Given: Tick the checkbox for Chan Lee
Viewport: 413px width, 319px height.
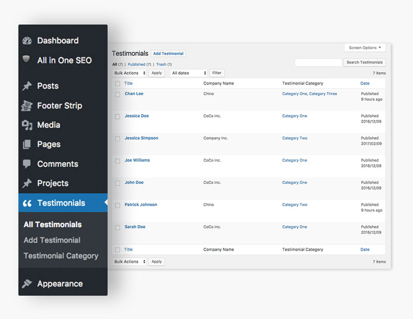Looking at the screenshot, I should 118,94.
